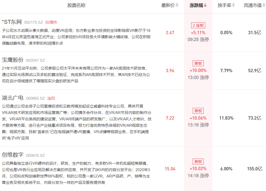Click the 拟增持 tag on *ST东网
This screenshot has width=266, height=191.
pyautogui.click(x=51, y=22)
